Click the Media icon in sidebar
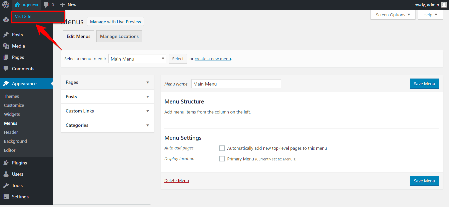This screenshot has width=449, height=207. click(6, 46)
